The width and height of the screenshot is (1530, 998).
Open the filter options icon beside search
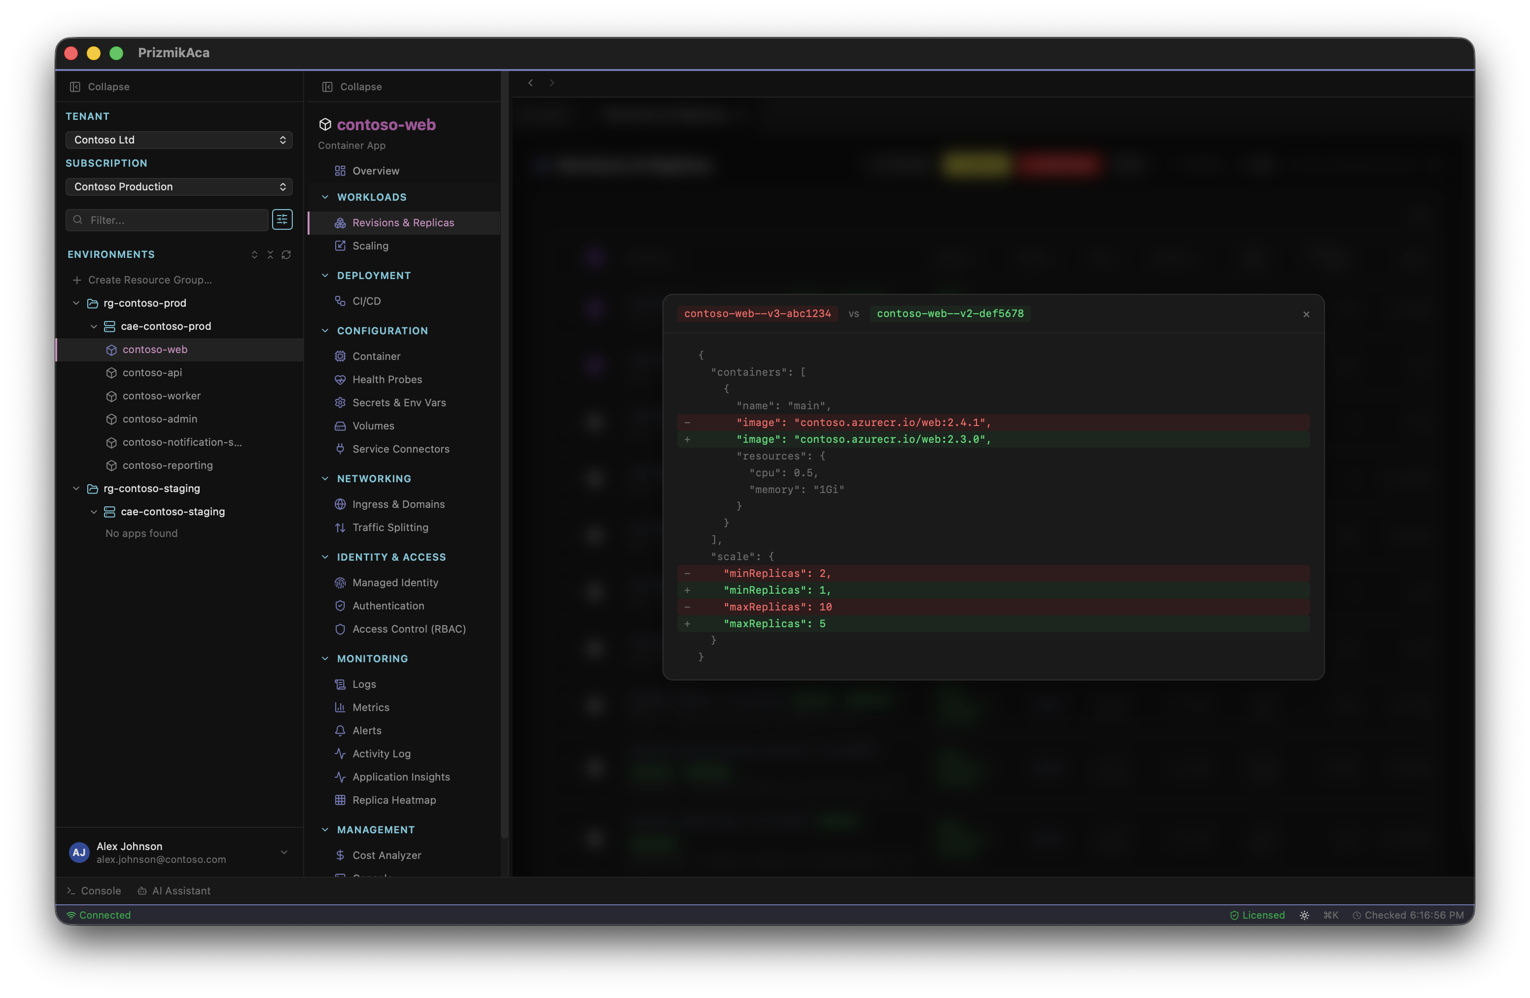(282, 219)
